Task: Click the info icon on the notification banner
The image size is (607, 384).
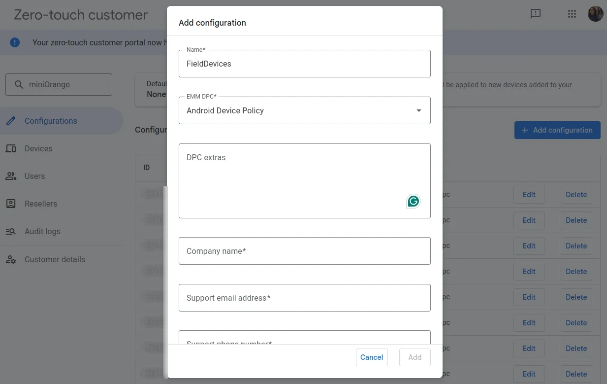Action: 14,42
